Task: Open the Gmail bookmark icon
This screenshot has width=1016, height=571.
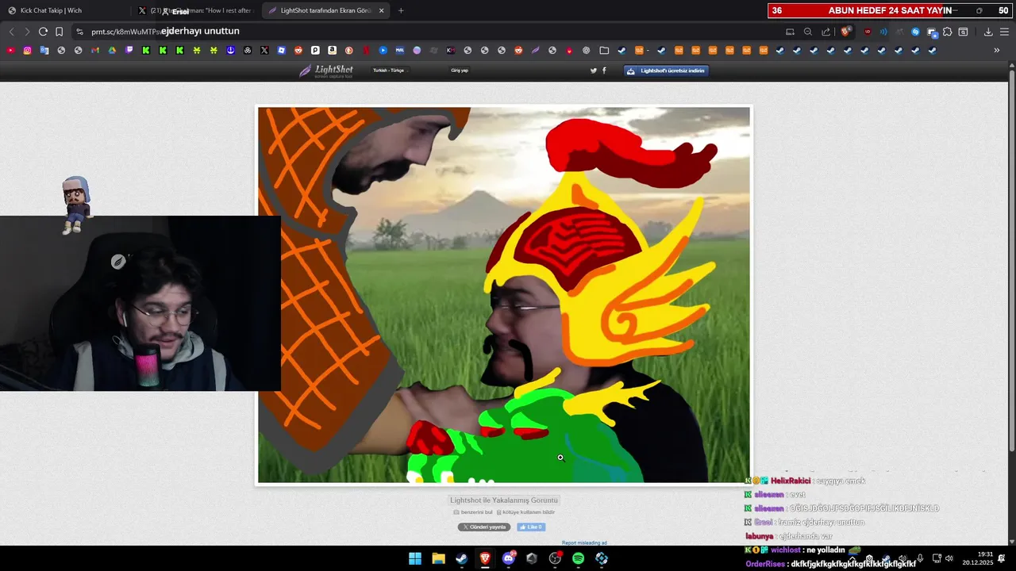Action: 95,50
